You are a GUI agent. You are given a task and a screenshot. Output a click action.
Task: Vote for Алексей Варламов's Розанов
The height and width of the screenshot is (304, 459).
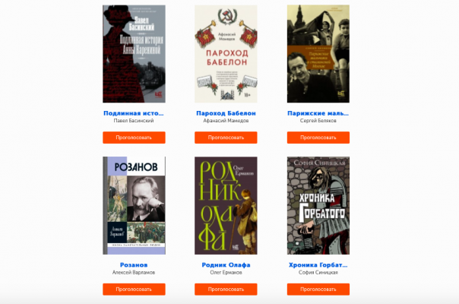pyautogui.click(x=134, y=290)
